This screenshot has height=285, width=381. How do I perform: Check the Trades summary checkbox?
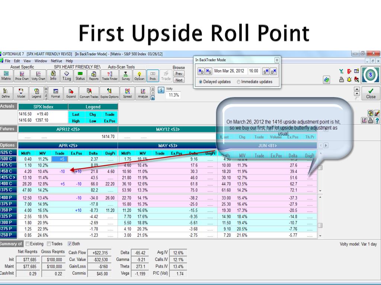pyautogui.click(x=49, y=244)
